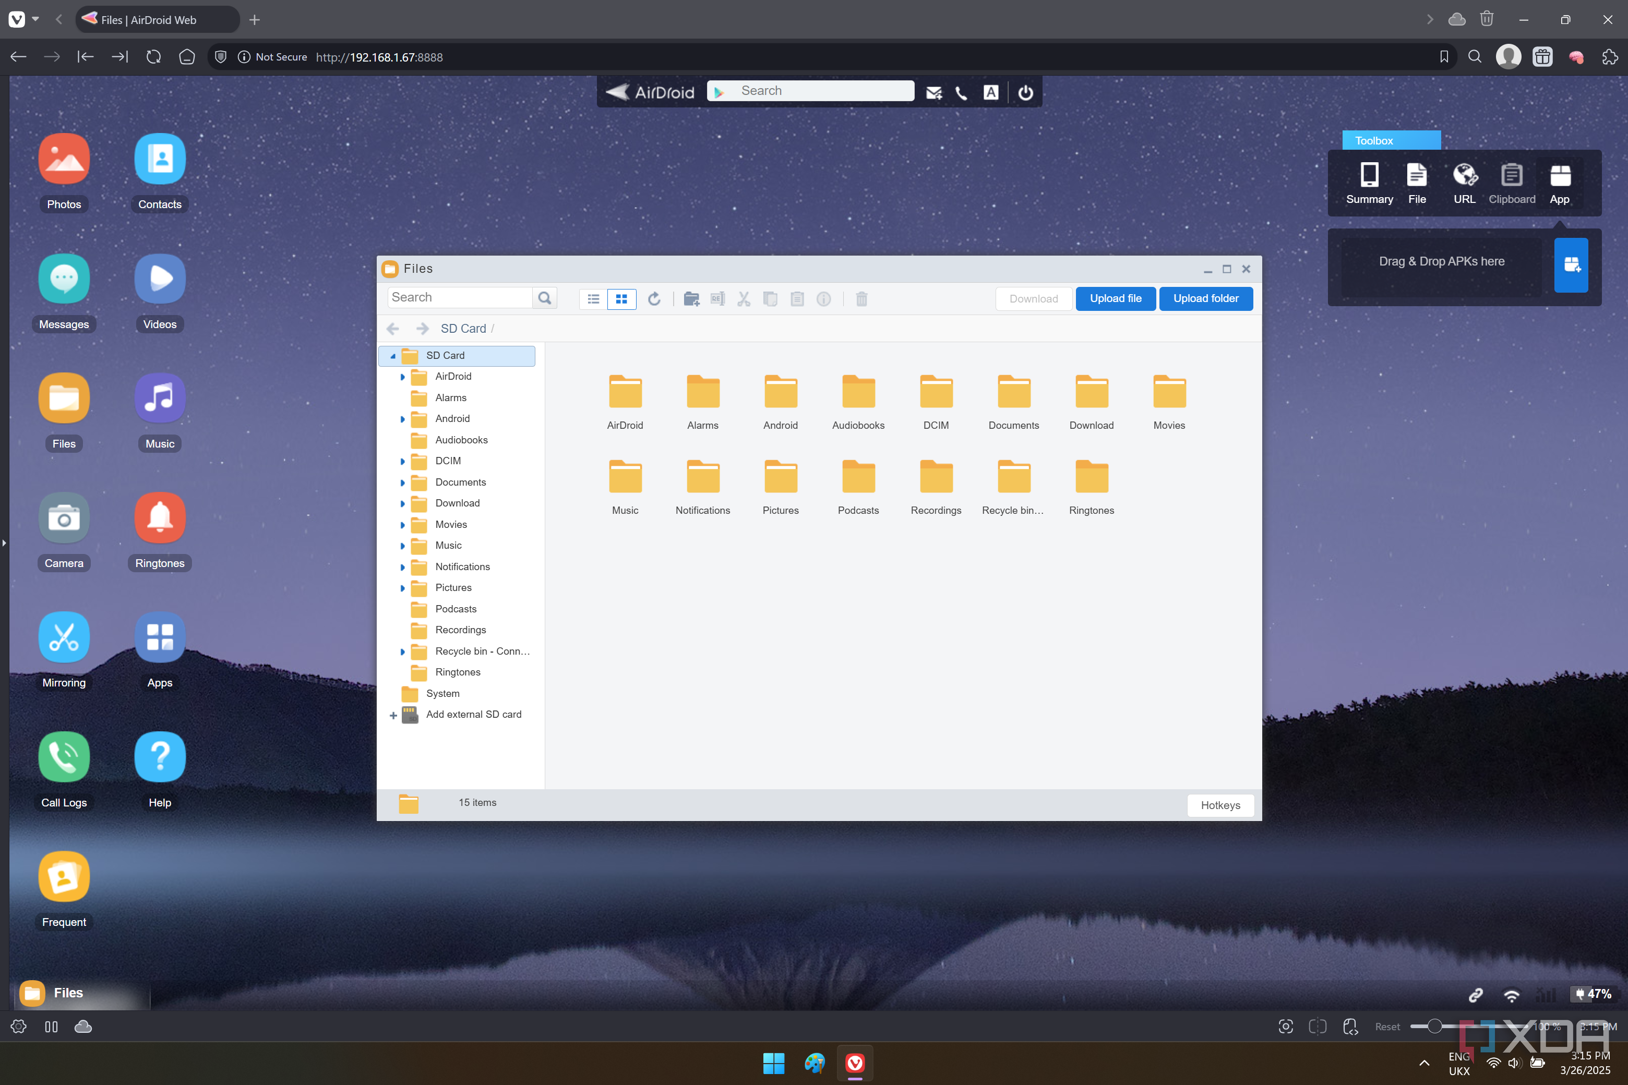Click the browser zoom slider handle
This screenshot has width=1628, height=1085.
[x=1434, y=1026]
